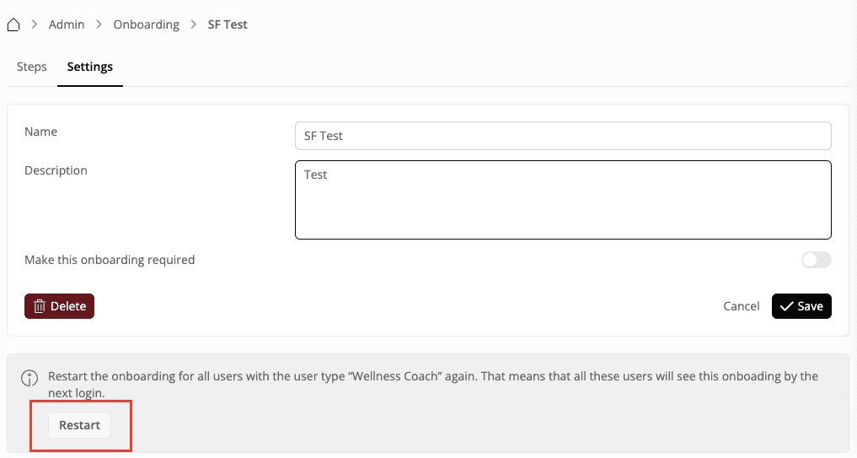Go to Admin breadcrumb link
The height and width of the screenshot is (458, 857).
point(67,24)
